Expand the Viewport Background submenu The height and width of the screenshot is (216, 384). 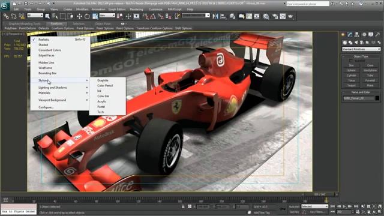pyautogui.click(x=60, y=100)
